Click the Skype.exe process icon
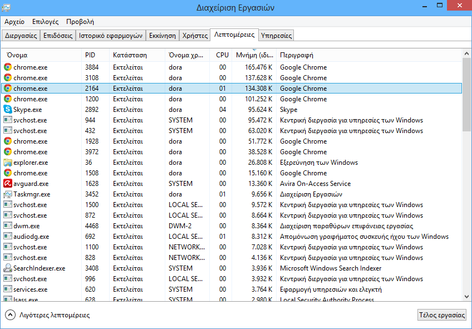This screenshot has height=329, width=472. point(8,109)
